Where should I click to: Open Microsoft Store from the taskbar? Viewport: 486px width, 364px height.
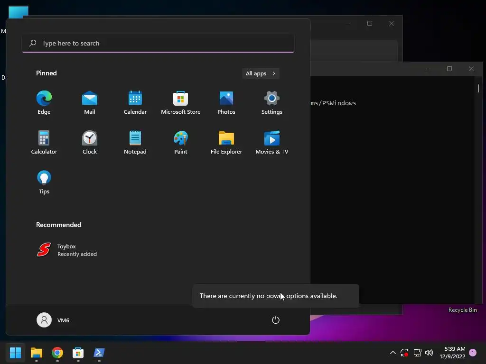pyautogui.click(x=78, y=353)
